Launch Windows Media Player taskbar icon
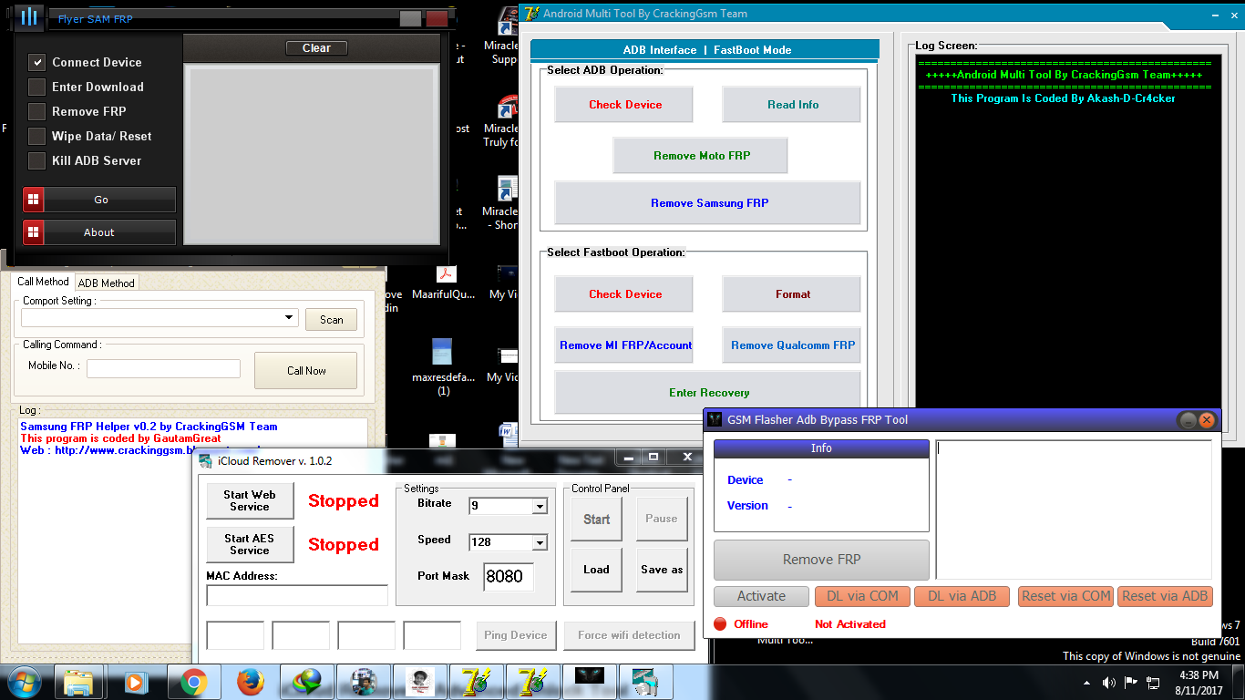Image resolution: width=1245 pixels, height=700 pixels. [136, 682]
